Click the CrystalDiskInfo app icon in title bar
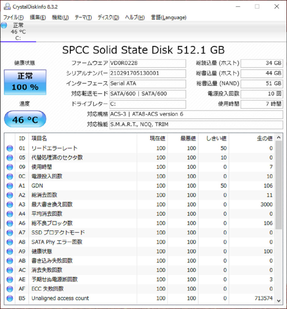This screenshot has width=287, height=309. click(x=7, y=6)
